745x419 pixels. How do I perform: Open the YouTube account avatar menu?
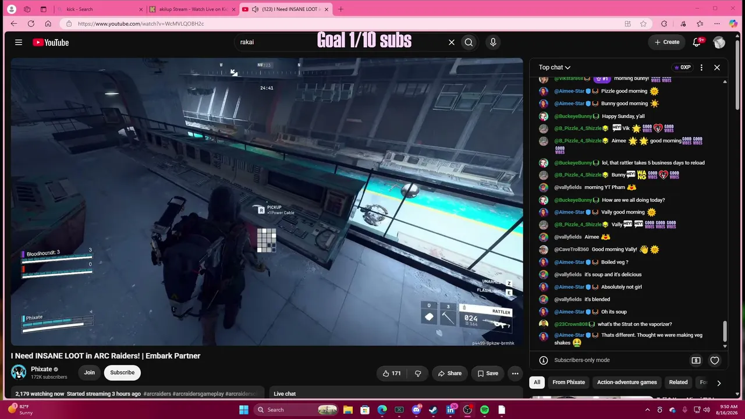tap(719, 42)
